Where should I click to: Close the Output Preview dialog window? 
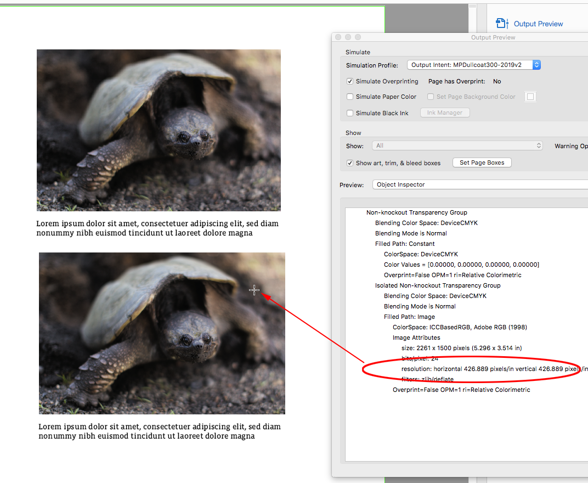click(x=338, y=37)
